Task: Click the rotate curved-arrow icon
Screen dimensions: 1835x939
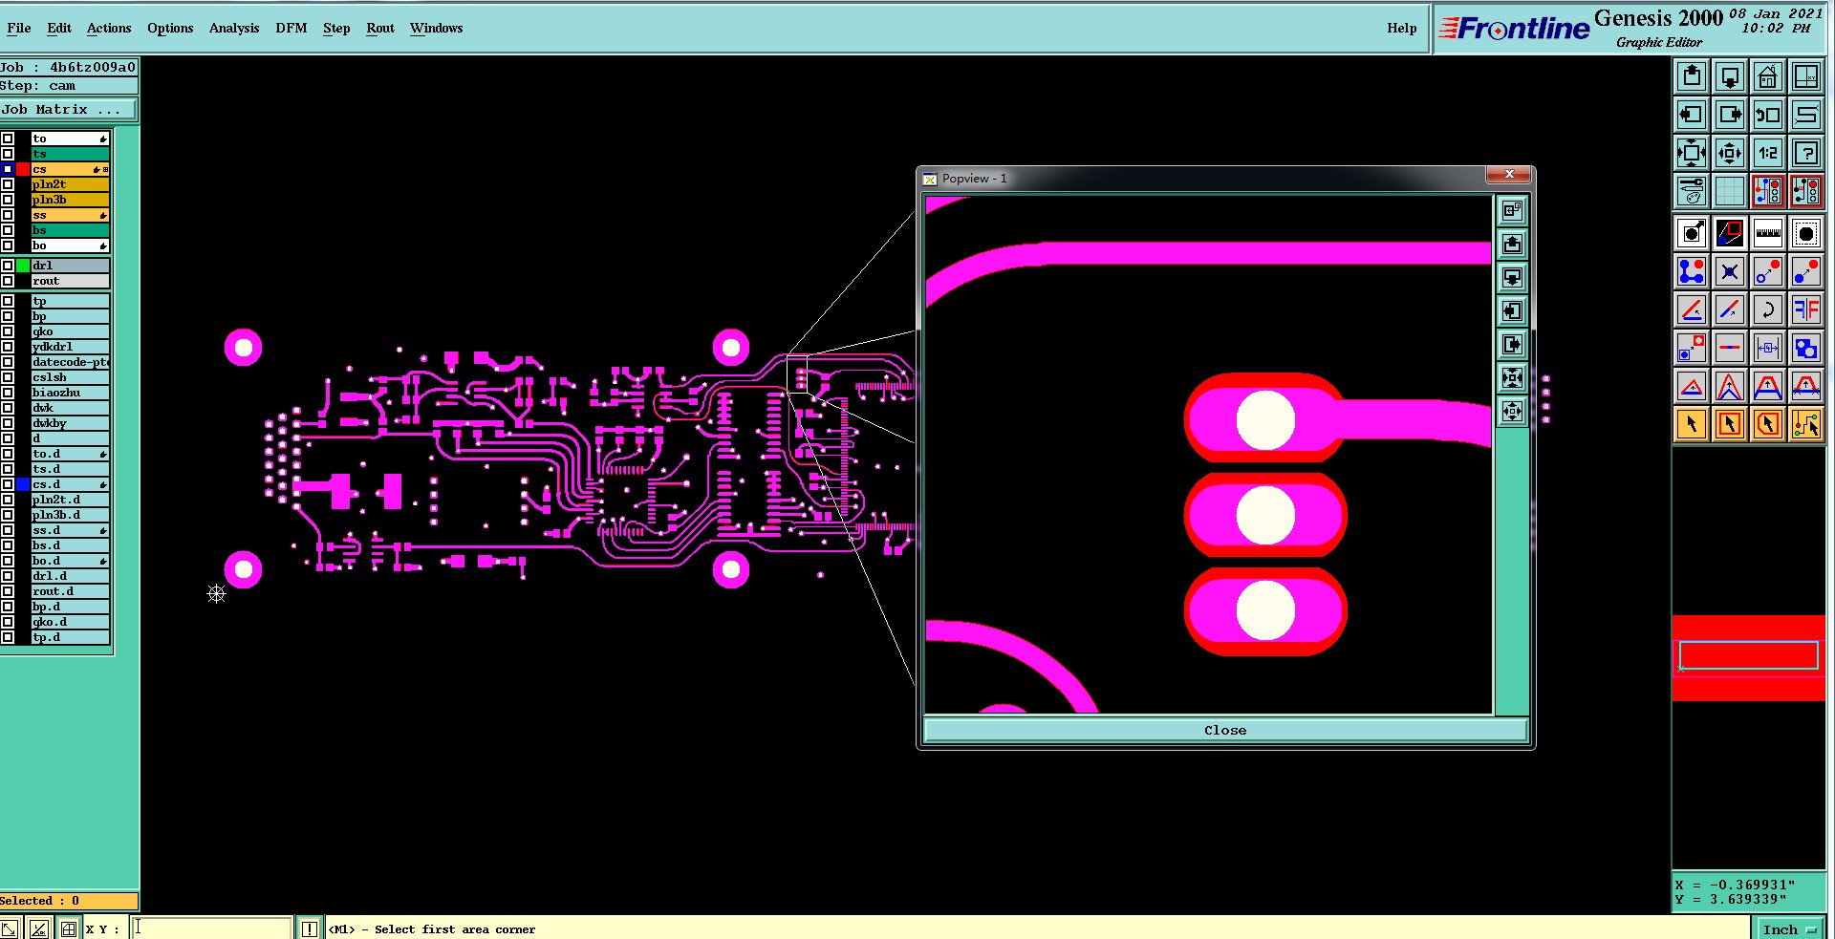Action: 1768,309
